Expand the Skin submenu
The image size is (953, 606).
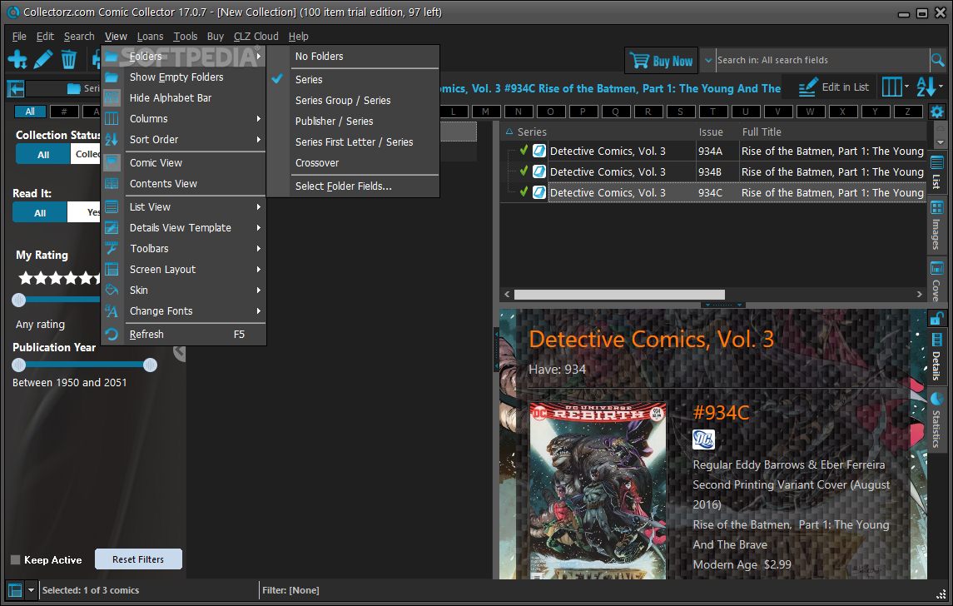click(184, 290)
